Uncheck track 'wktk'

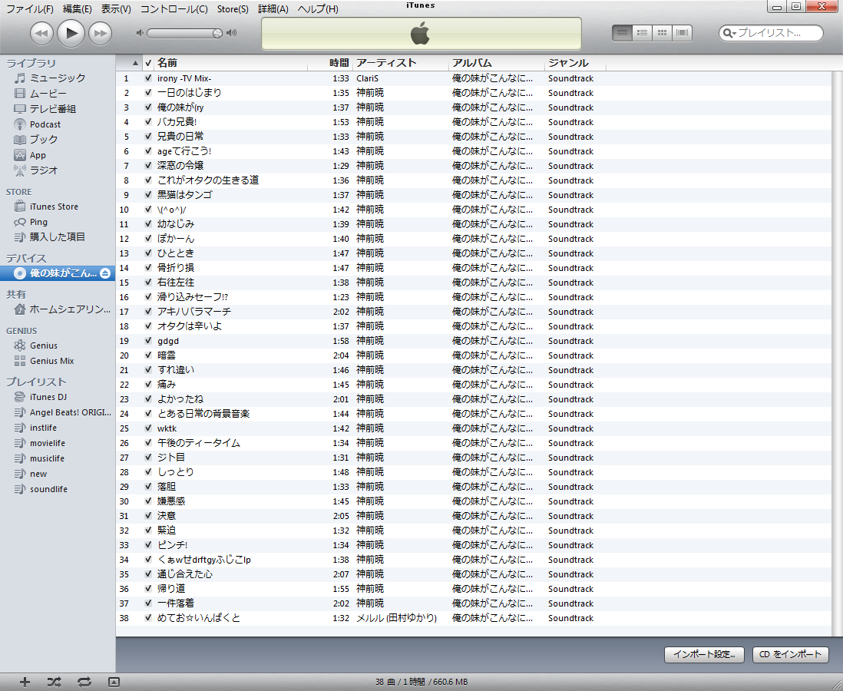[148, 428]
